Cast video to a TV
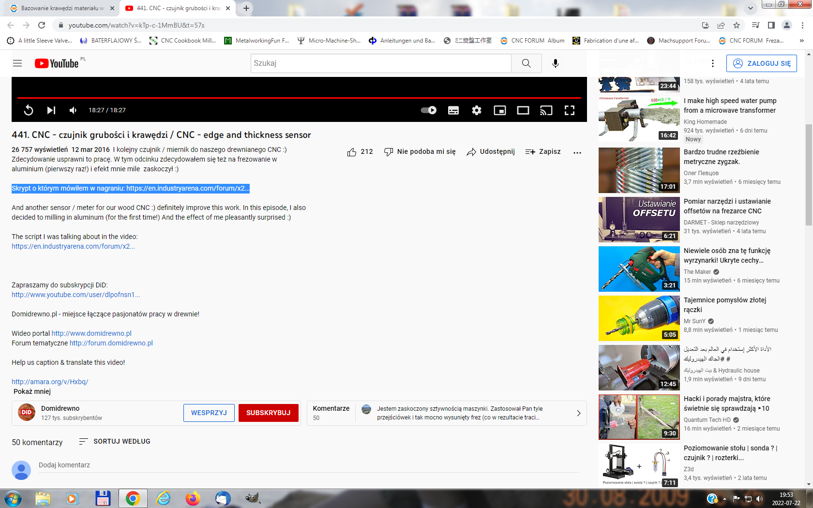813x508 pixels. coord(546,110)
